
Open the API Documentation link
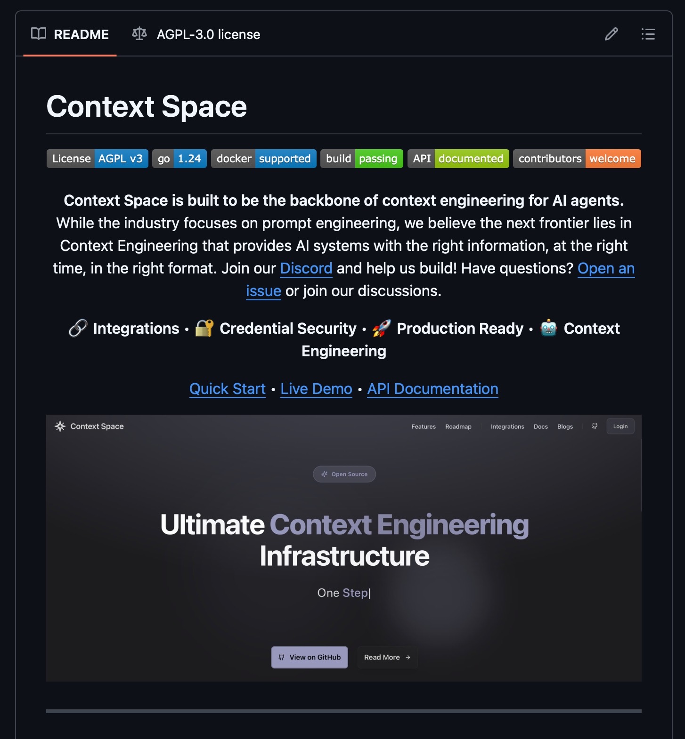tap(432, 389)
